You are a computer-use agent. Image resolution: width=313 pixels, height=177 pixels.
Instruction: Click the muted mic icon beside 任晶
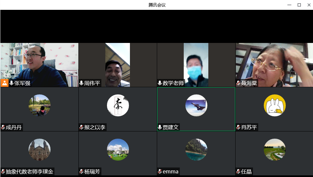click(x=238, y=171)
